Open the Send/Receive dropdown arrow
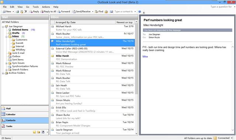236x140 pixels. 93,11
